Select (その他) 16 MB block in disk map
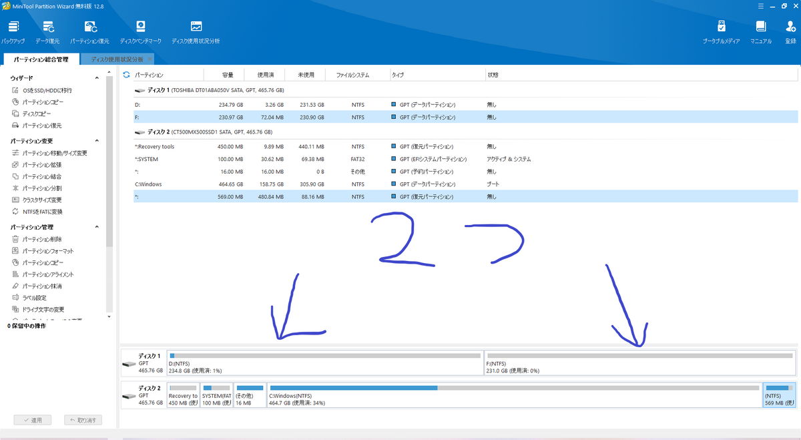801x440 pixels. 250,395
